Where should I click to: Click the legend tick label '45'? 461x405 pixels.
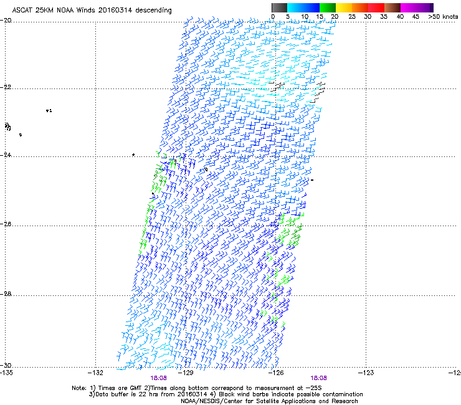tap(416, 17)
